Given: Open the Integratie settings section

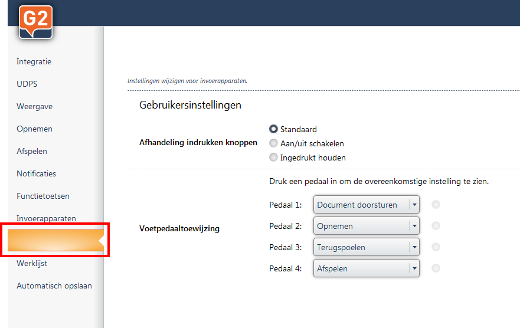Looking at the screenshot, I should click(x=34, y=61).
